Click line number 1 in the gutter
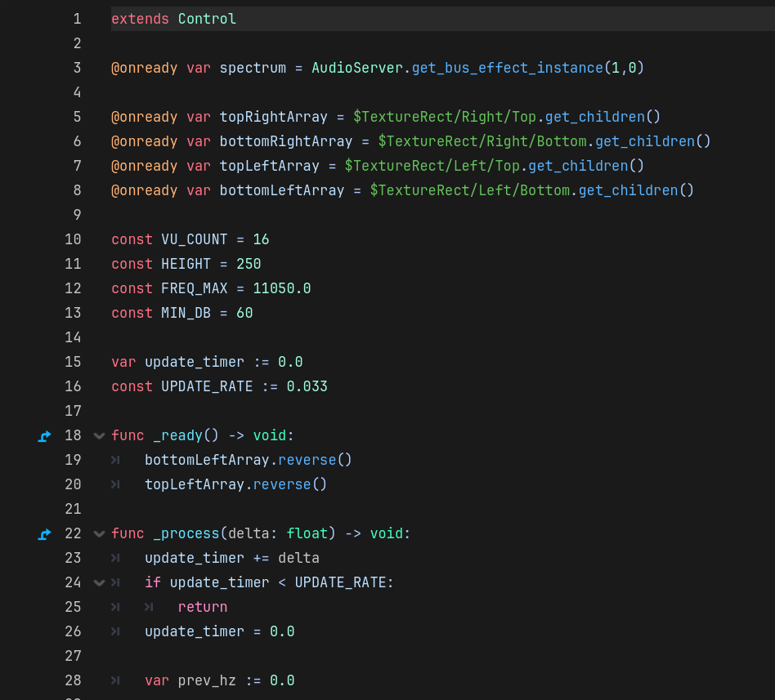775x700 pixels. (x=77, y=19)
